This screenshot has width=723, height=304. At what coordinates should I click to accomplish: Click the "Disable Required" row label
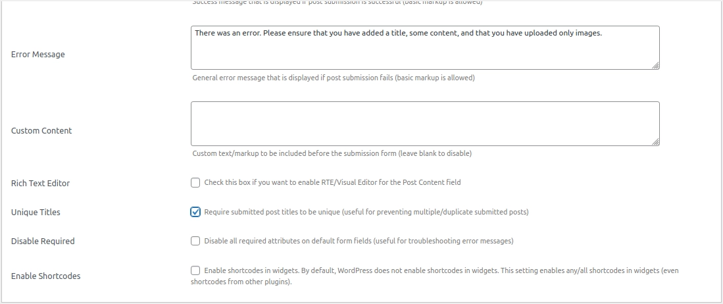pyautogui.click(x=43, y=241)
